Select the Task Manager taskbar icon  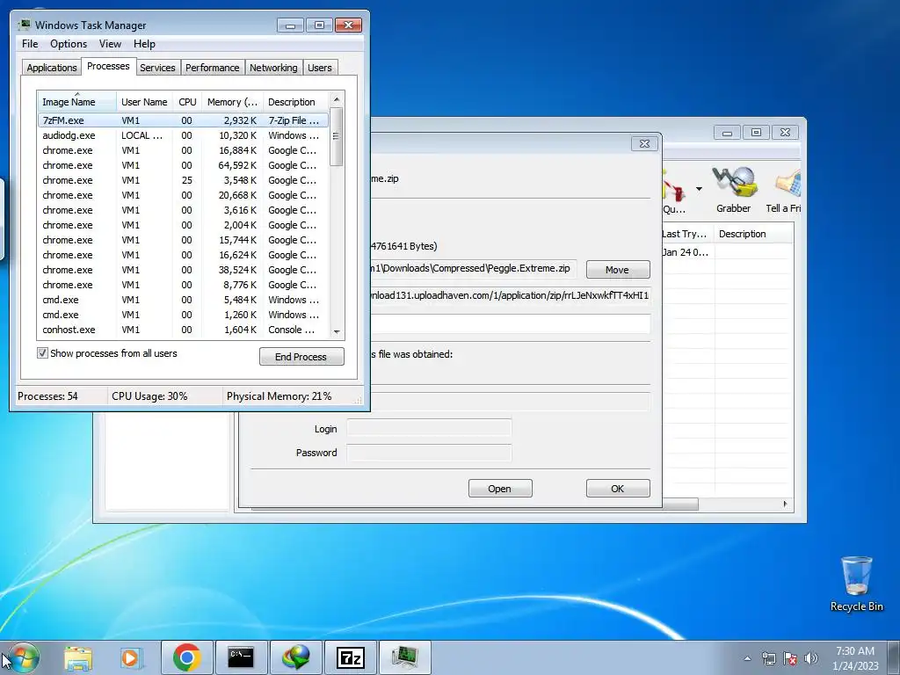[404, 657]
